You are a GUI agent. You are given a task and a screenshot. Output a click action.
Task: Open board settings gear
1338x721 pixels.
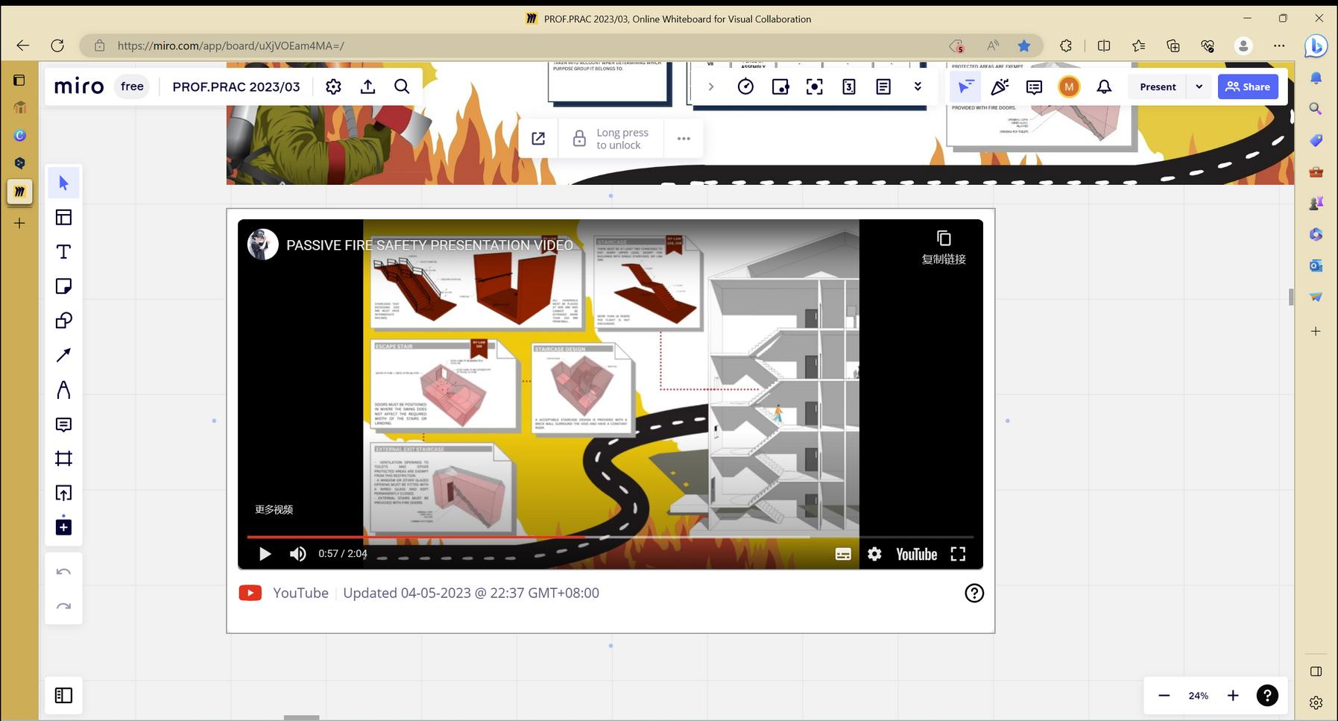[x=333, y=86]
